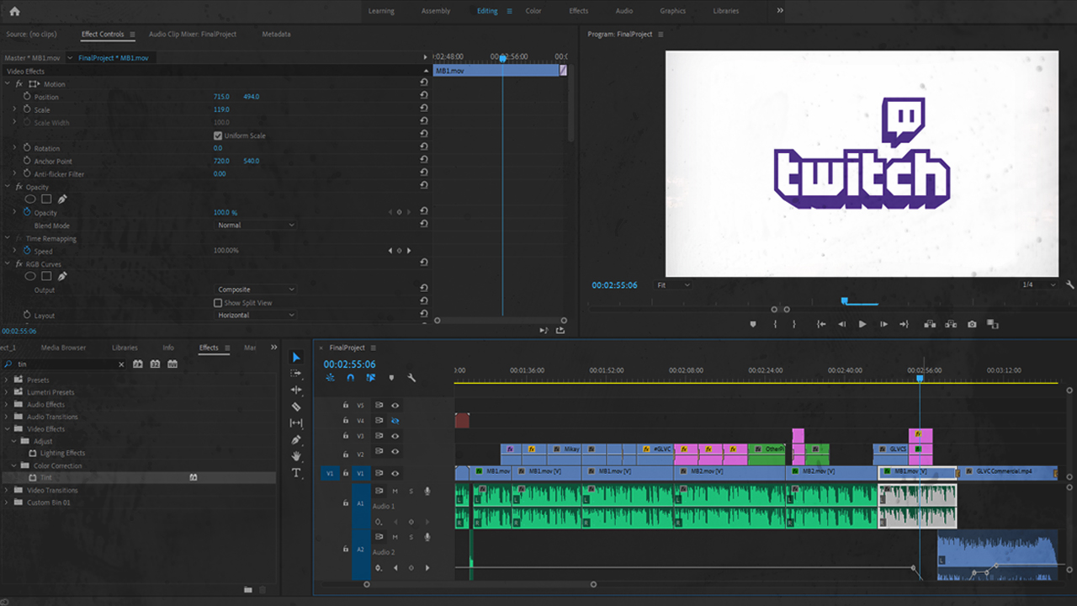The height and width of the screenshot is (606, 1077).
Task: Show the hidden V4 track
Action: 395,420
